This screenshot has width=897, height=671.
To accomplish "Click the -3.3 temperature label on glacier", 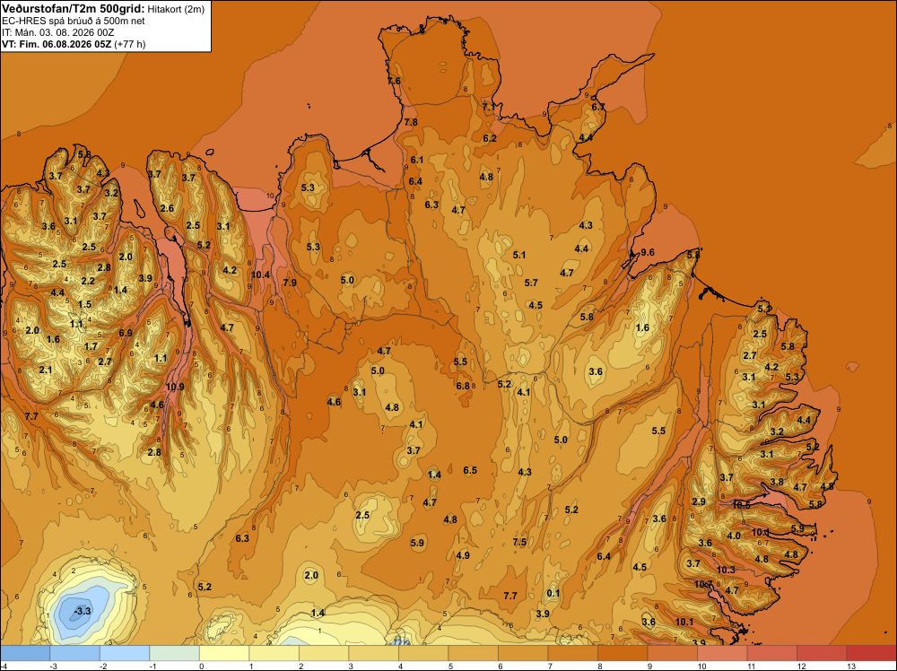I will (x=83, y=611).
